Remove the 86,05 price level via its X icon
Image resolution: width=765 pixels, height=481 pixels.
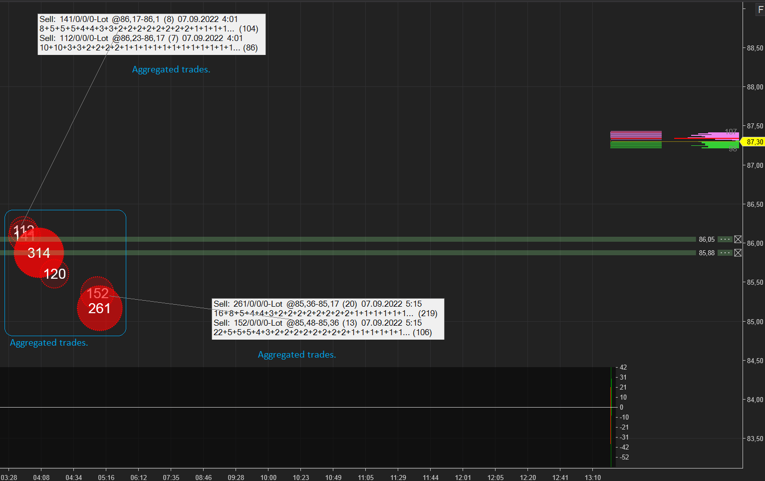click(738, 239)
